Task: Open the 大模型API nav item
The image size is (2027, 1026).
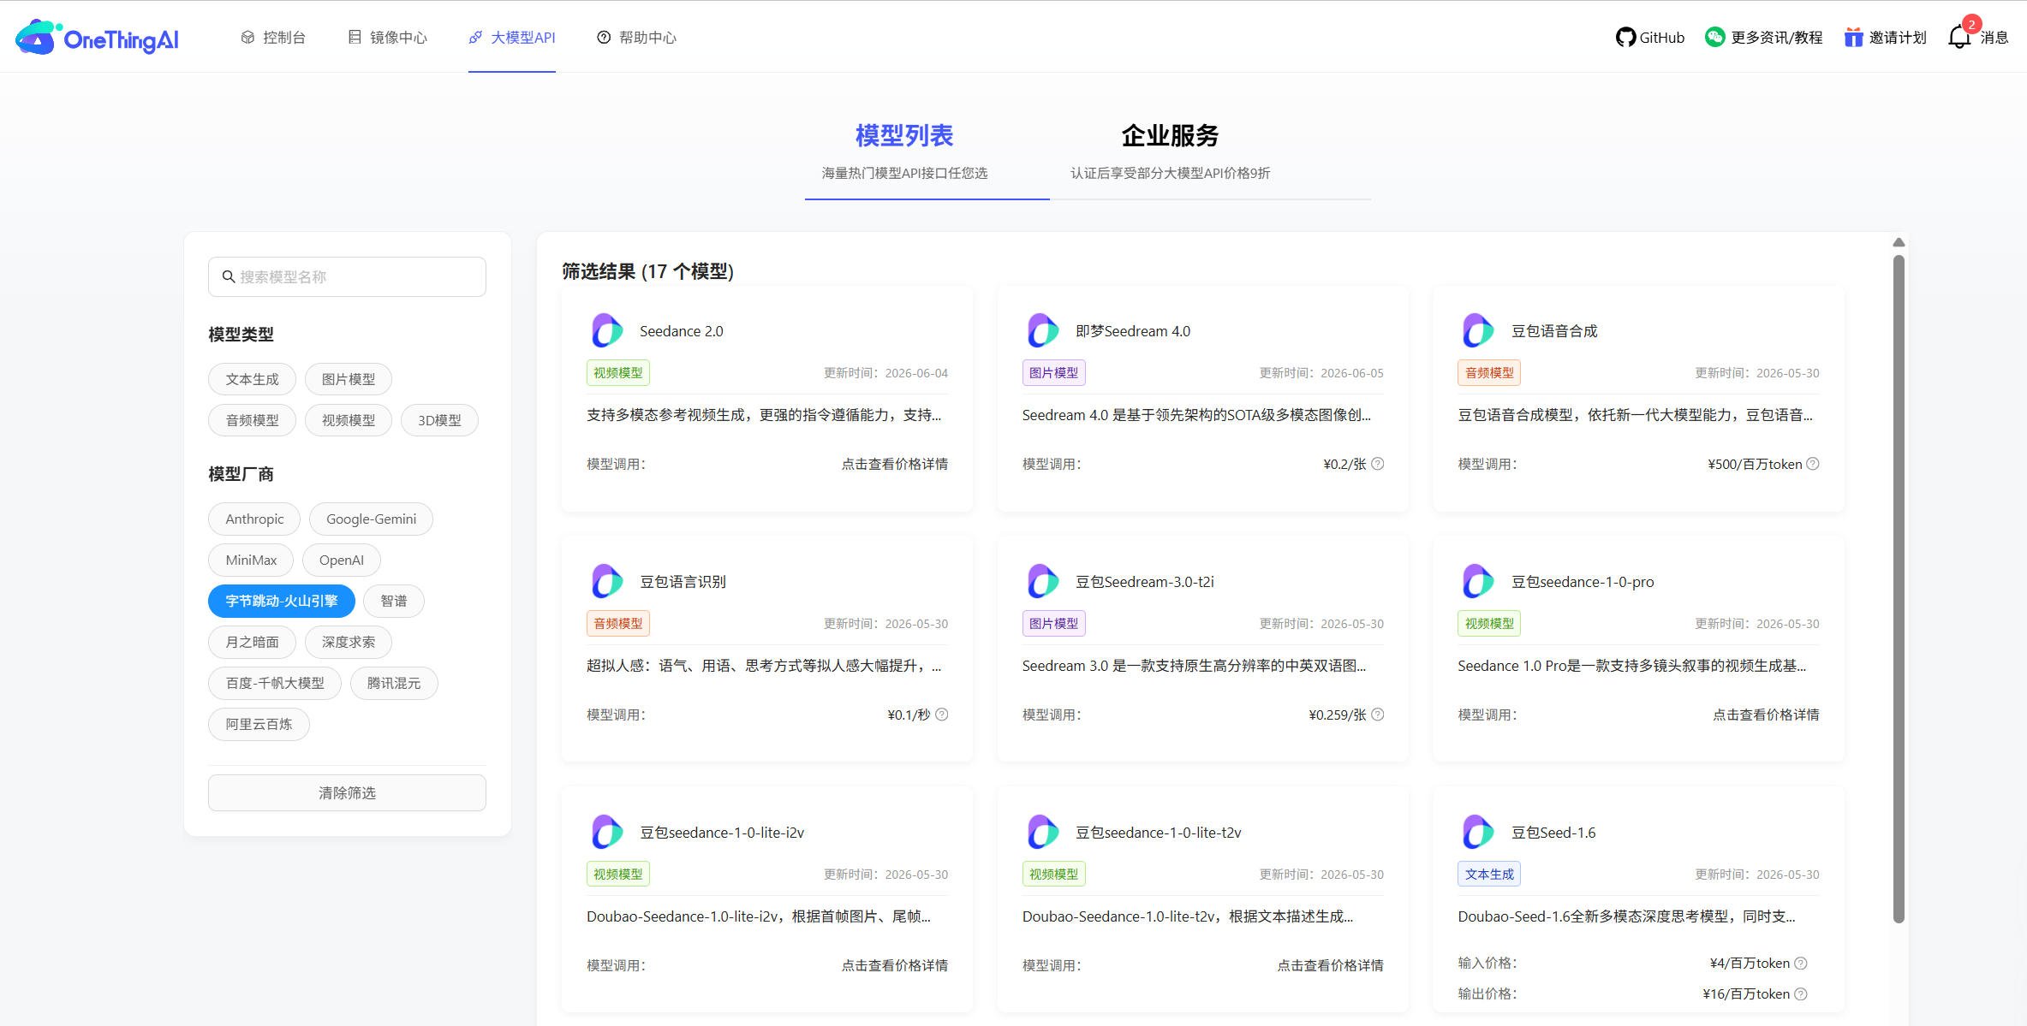Action: pyautogui.click(x=512, y=38)
